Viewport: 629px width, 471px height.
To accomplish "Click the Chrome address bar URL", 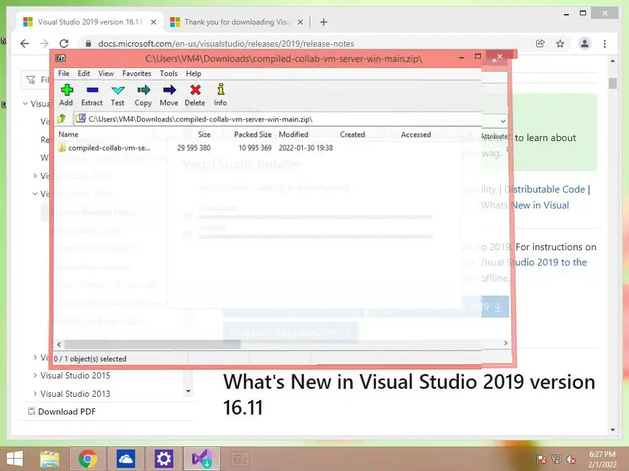I will 226,44.
